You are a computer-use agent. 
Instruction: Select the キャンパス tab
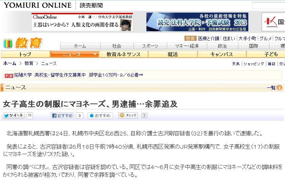click(221, 54)
